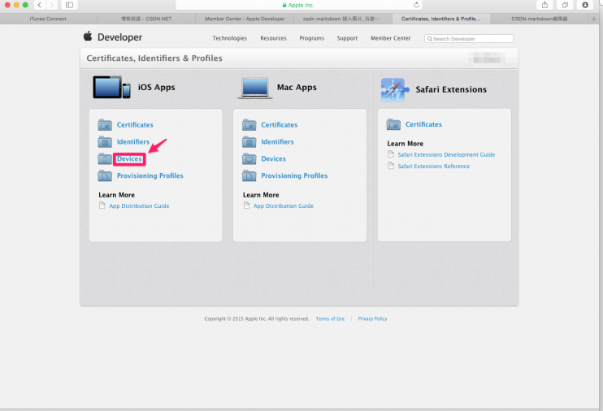This screenshot has height=411, width=603.
Task: Switch to Member Center - Apple Developer tab
Action: 245,19
